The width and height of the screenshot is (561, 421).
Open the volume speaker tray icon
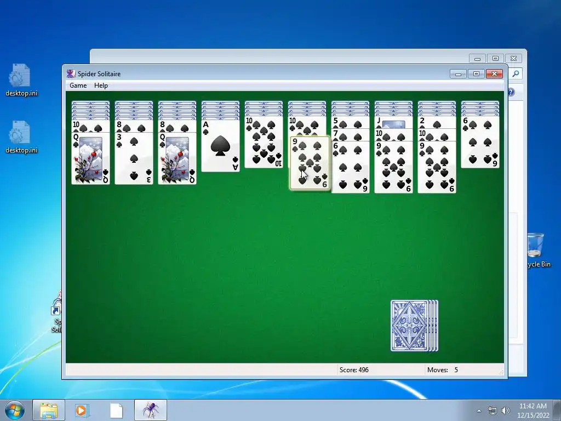505,411
